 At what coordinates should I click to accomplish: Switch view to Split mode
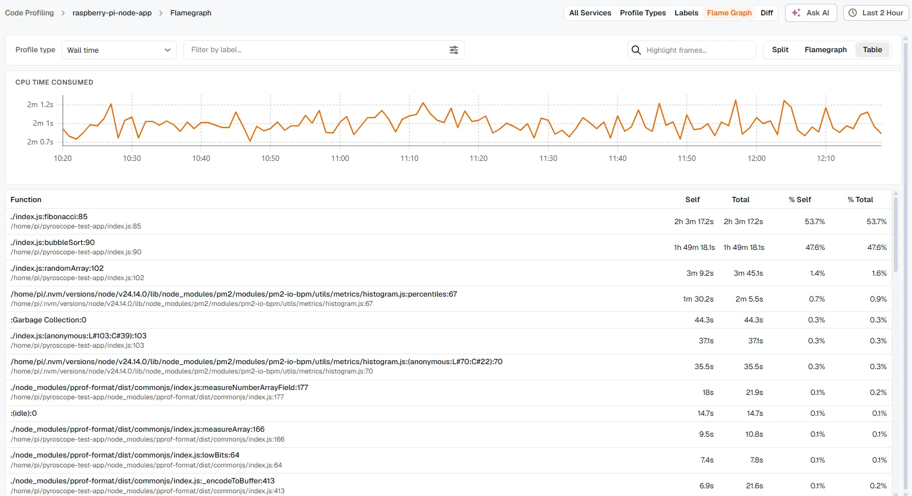pyautogui.click(x=780, y=49)
